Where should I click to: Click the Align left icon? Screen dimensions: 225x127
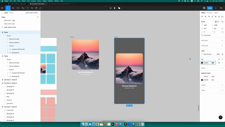202,17
